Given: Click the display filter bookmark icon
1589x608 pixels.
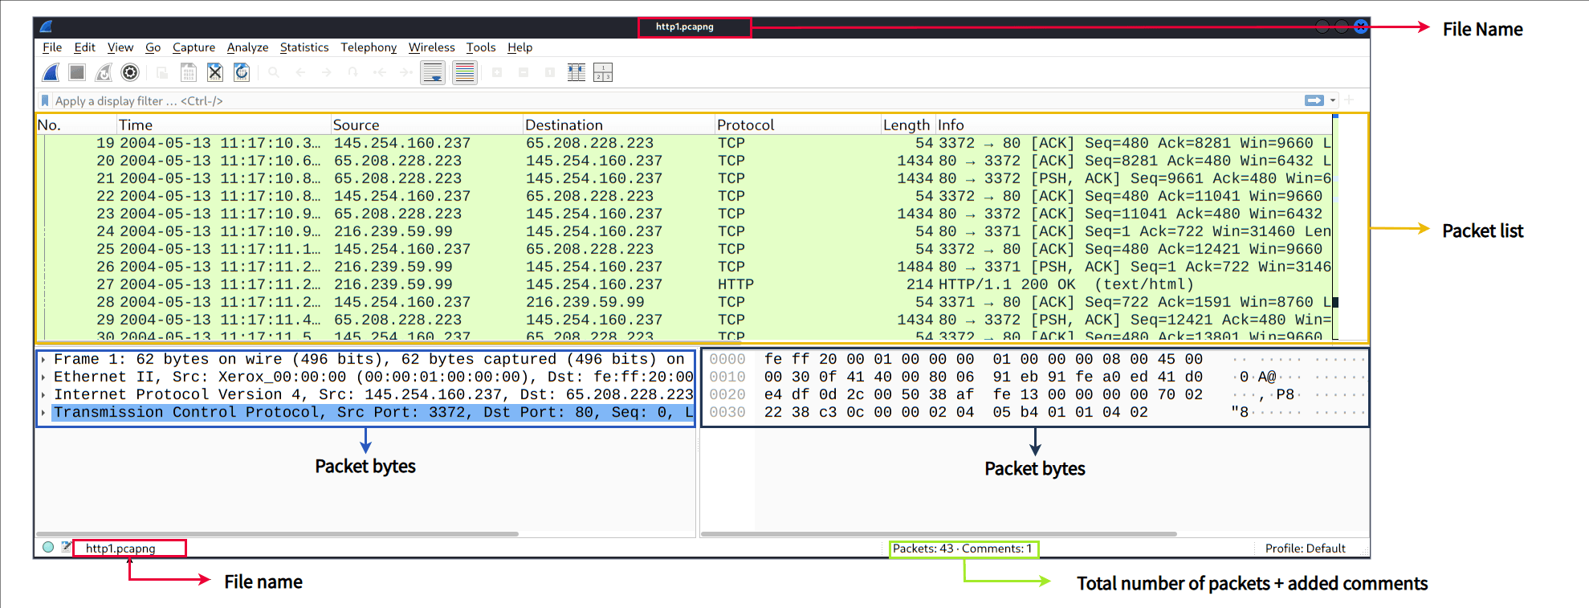Looking at the screenshot, I should point(46,100).
